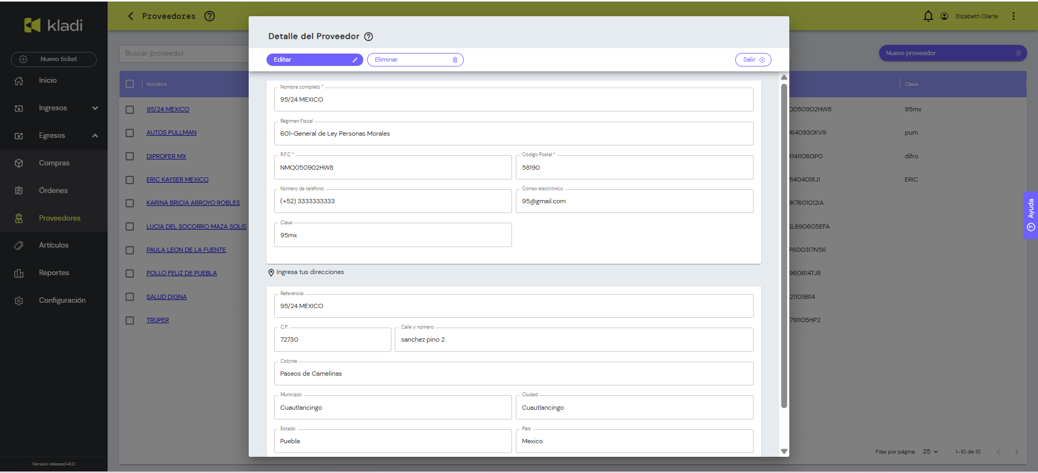The height and width of the screenshot is (473, 1038).
Task: Check the TRUPER row checkbox
Action: [x=130, y=321]
